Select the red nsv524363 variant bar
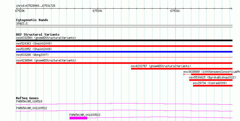Screen dimensions: 240x121 click(x=124, y=46)
